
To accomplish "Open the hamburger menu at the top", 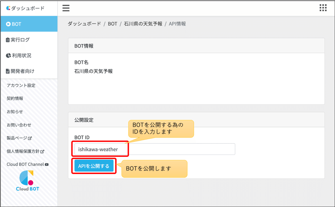I will pos(66,8).
